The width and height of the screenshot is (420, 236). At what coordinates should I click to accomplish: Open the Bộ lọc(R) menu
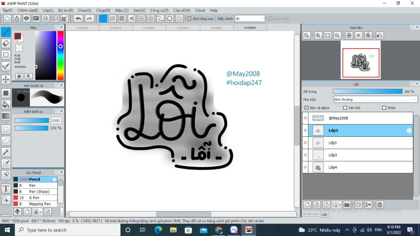tap(66, 10)
